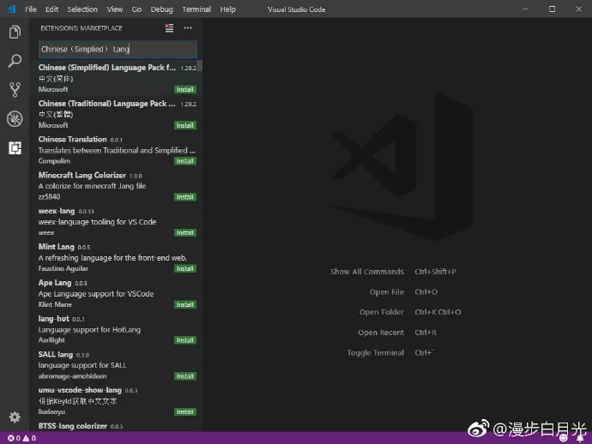Viewport: 592px width, 444px height.
Task: Select Ape Lang extension title
Action: [x=55, y=283]
